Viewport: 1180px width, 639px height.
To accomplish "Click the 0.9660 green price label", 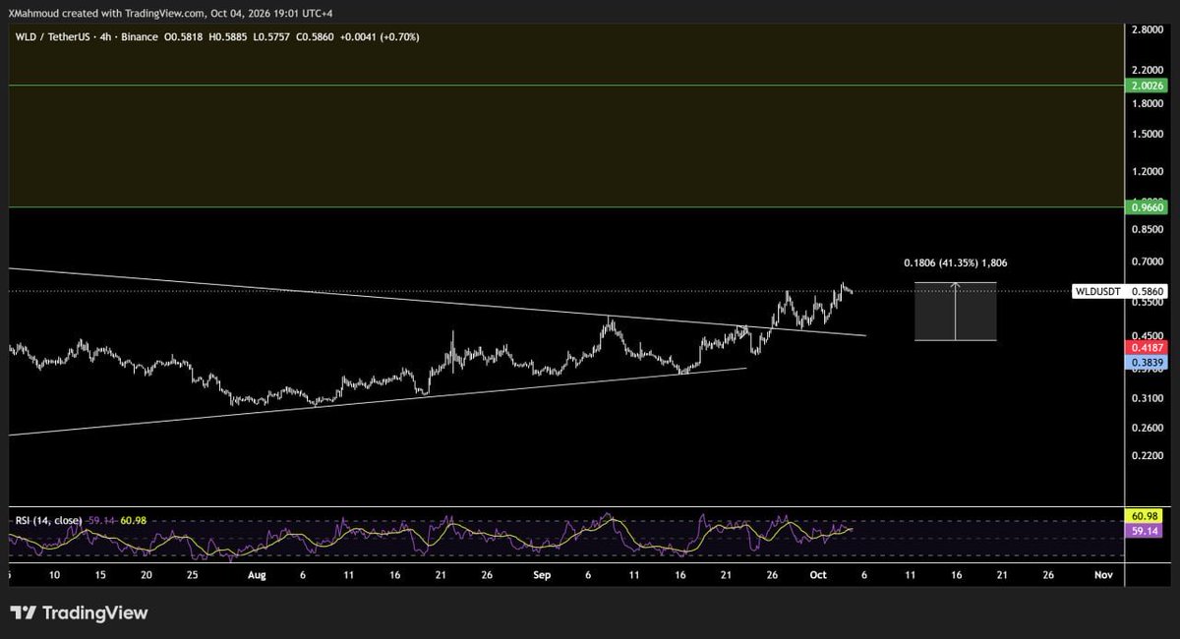I will pyautogui.click(x=1146, y=207).
